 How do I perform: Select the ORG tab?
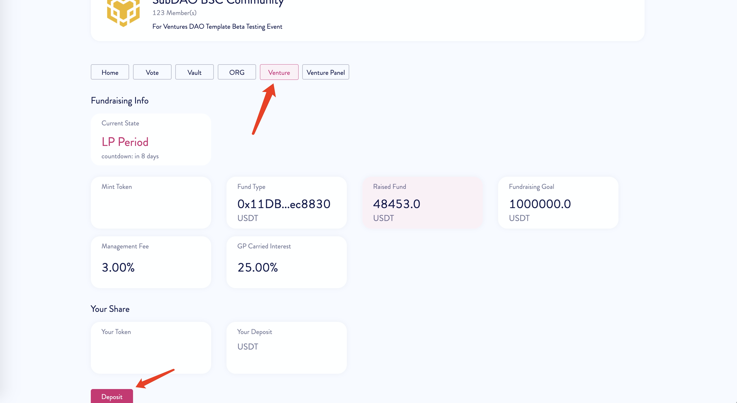(237, 72)
